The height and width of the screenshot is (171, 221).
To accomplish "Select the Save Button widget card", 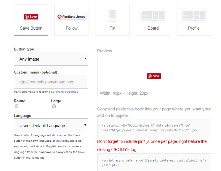I will pos(31,20).
